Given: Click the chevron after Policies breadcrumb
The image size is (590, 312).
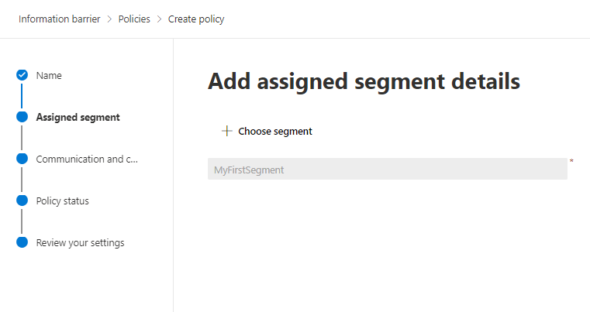Looking at the screenshot, I should pos(159,19).
